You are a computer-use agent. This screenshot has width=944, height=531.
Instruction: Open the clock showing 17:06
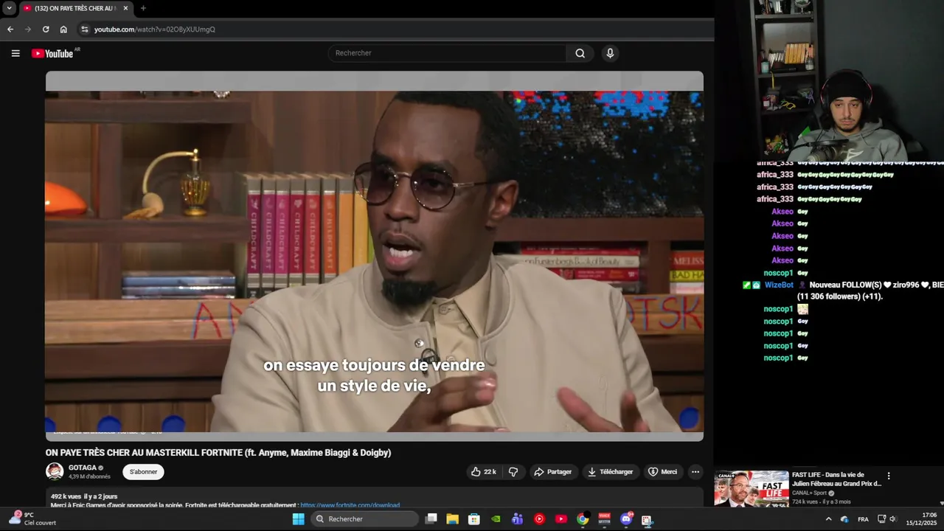921,519
